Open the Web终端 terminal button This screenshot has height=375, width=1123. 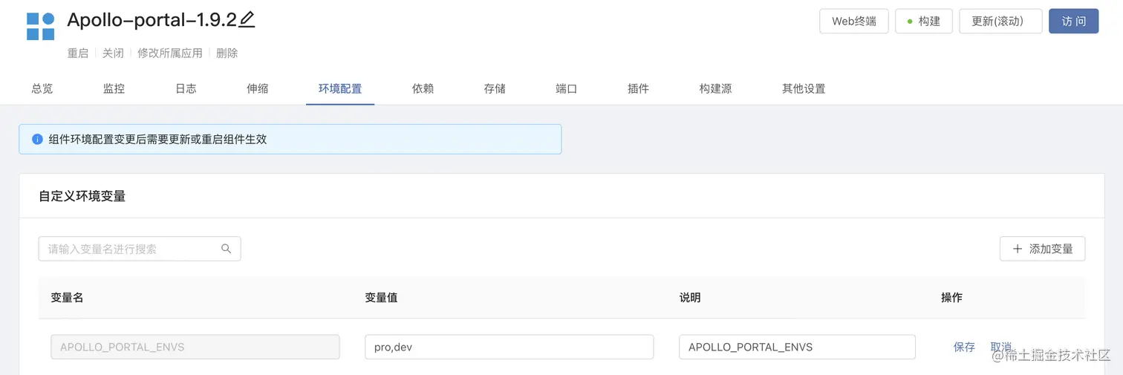click(x=854, y=22)
